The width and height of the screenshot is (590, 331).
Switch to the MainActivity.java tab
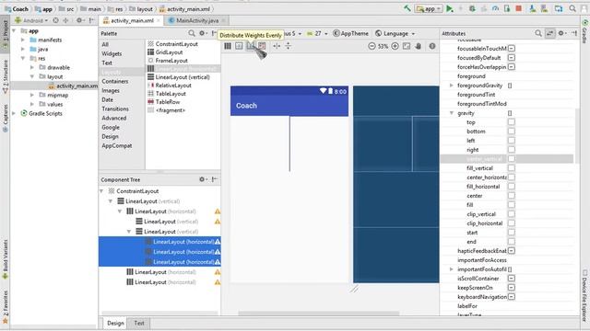click(197, 20)
